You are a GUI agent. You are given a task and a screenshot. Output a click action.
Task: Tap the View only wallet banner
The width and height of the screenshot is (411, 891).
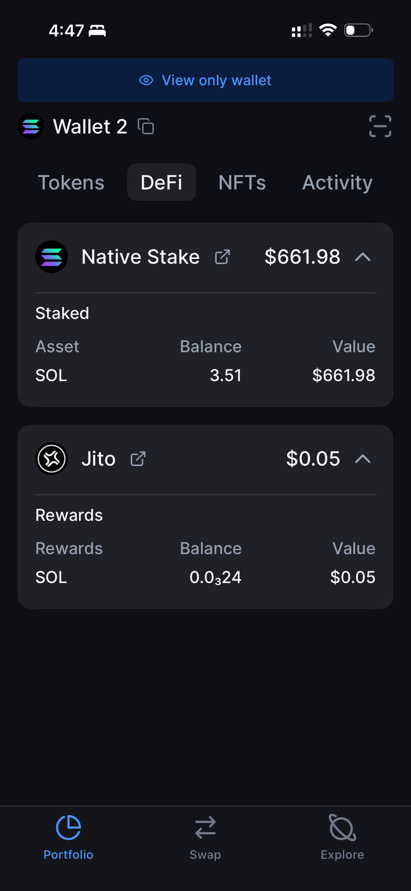click(x=205, y=80)
